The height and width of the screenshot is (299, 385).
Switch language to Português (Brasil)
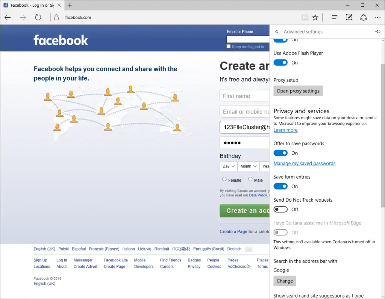click(209, 249)
